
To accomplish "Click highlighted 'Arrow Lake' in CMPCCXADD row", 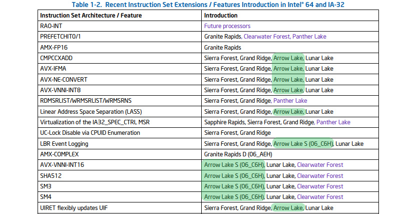I will (288, 58).
